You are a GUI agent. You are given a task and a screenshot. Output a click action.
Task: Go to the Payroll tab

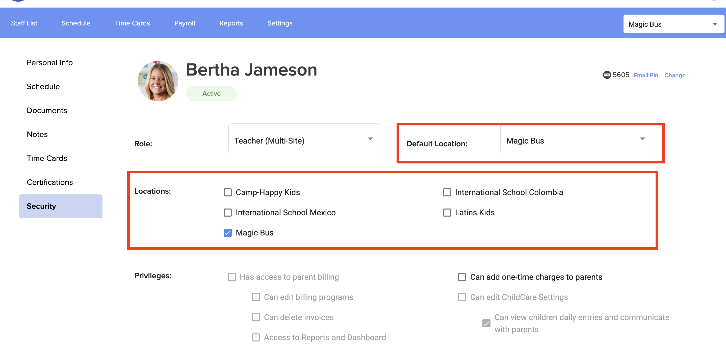tap(185, 23)
